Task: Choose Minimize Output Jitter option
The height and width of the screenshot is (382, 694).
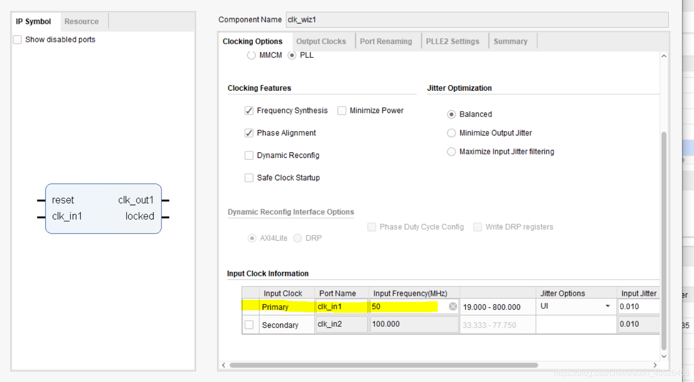Action: (451, 133)
